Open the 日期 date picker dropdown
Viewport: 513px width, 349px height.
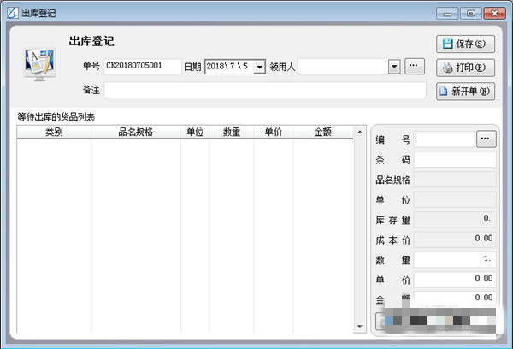259,67
